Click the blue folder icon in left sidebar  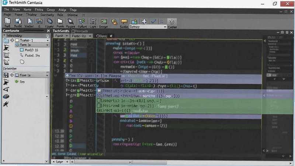pyautogui.click(x=6, y=41)
